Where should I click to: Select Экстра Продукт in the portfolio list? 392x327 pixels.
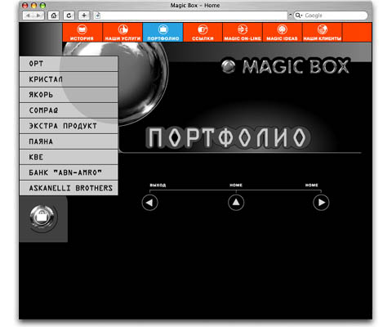click(x=69, y=126)
